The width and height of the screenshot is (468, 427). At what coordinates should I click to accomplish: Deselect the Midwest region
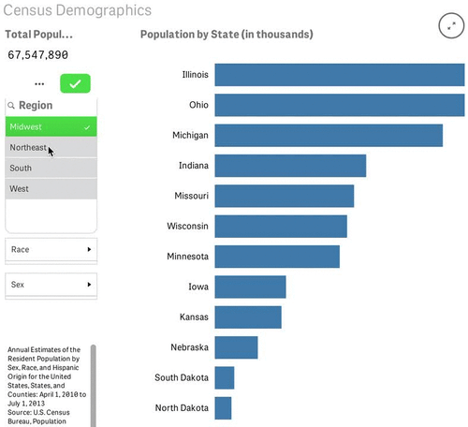pyautogui.click(x=51, y=126)
